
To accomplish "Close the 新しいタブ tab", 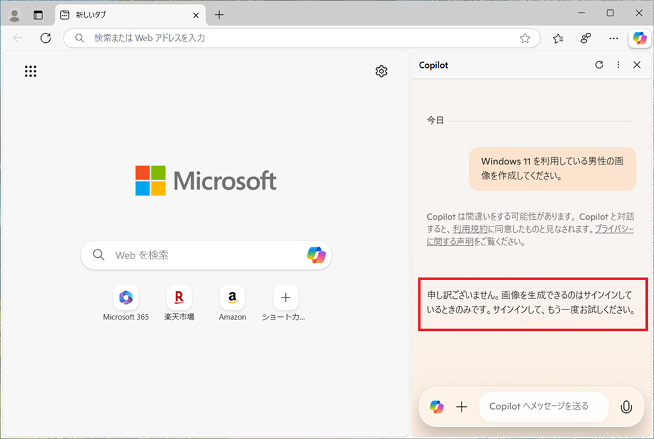I will 196,16.
